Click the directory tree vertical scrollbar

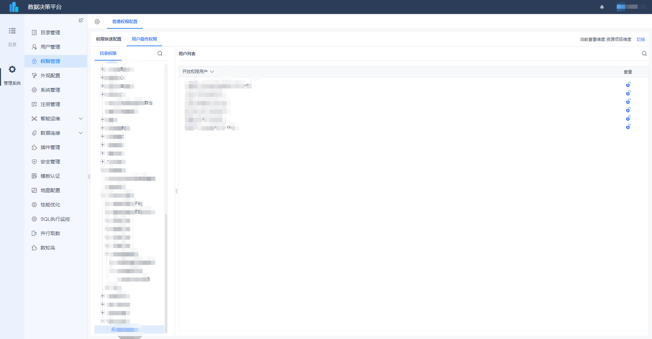pyautogui.click(x=166, y=273)
